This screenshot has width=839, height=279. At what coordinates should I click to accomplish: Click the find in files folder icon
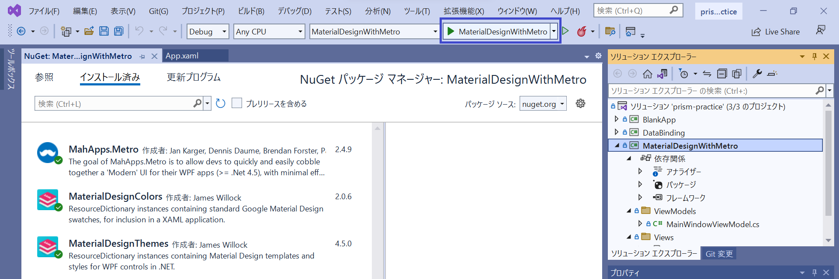click(x=610, y=31)
